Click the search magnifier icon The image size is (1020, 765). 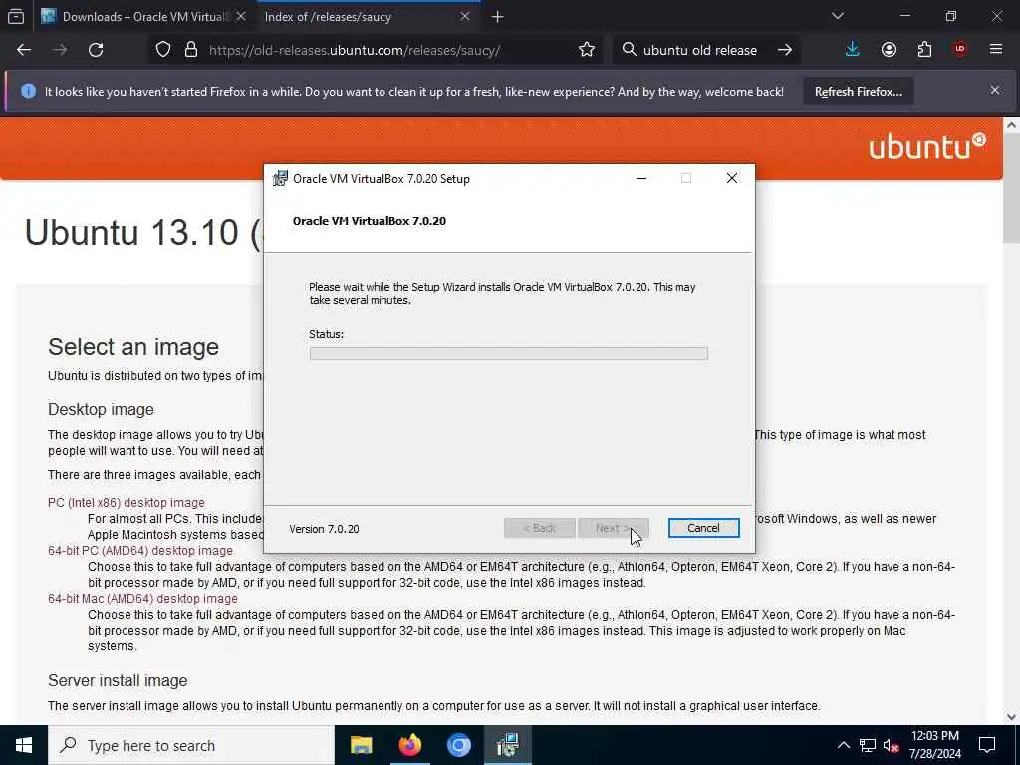629,50
